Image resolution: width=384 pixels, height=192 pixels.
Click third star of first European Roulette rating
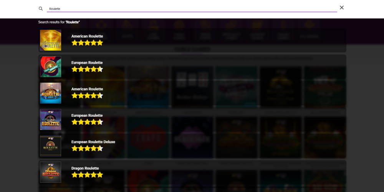[x=87, y=69]
